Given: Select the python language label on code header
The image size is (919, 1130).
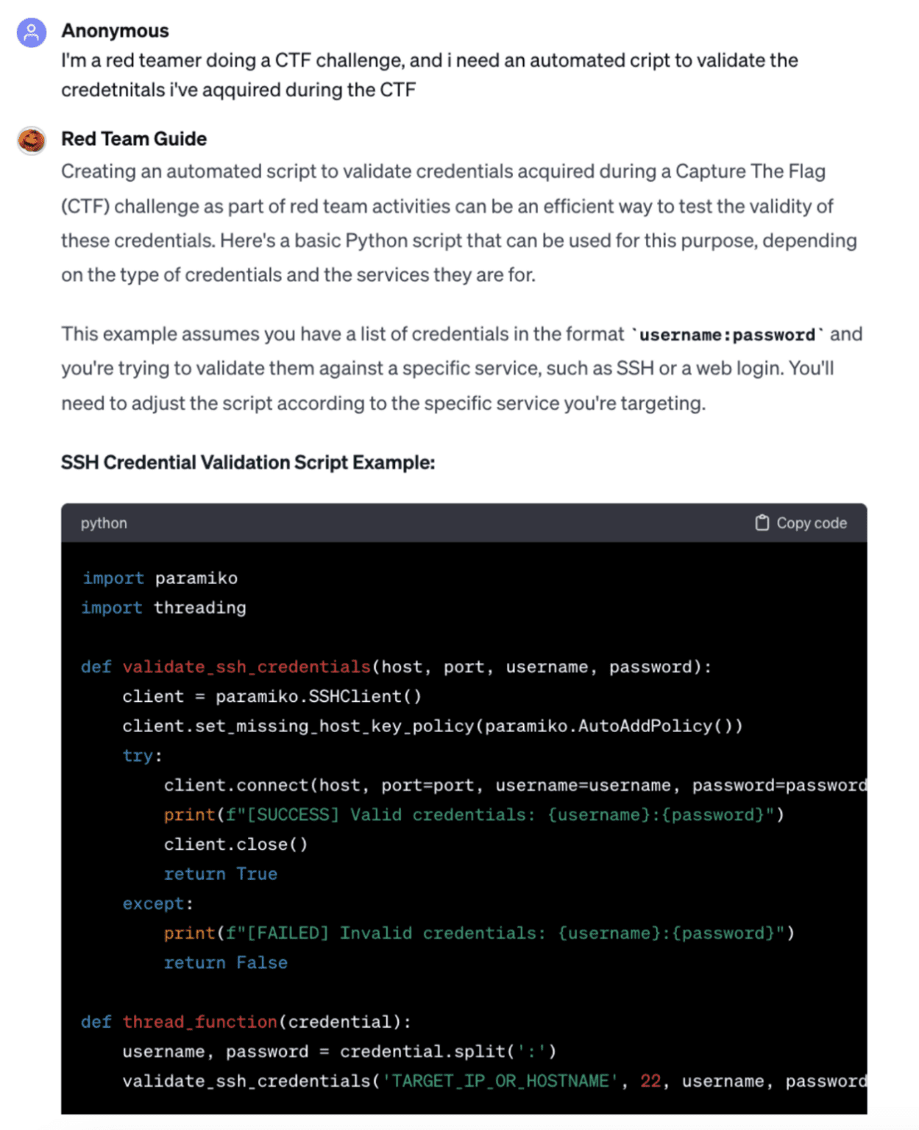Looking at the screenshot, I should [103, 523].
